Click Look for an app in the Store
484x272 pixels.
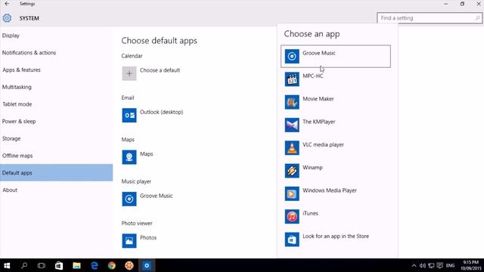point(336,236)
